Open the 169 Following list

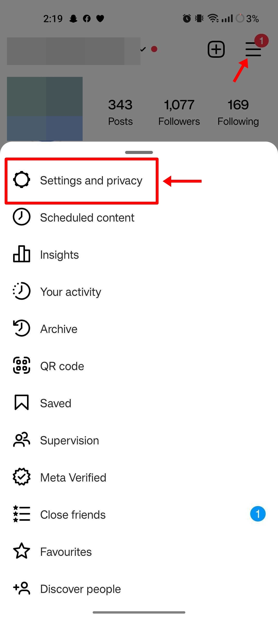point(238,111)
